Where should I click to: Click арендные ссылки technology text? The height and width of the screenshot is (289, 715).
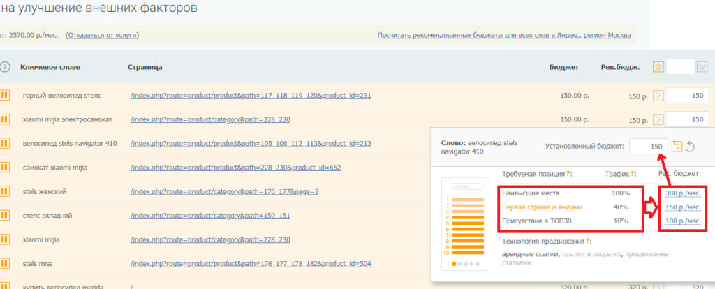pyautogui.click(x=531, y=254)
